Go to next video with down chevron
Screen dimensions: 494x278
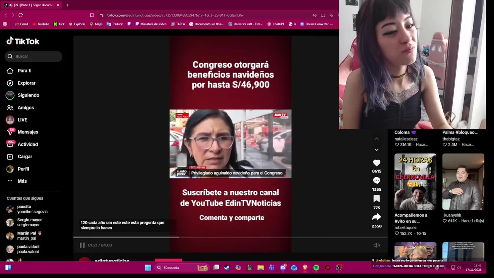[x=377, y=149]
